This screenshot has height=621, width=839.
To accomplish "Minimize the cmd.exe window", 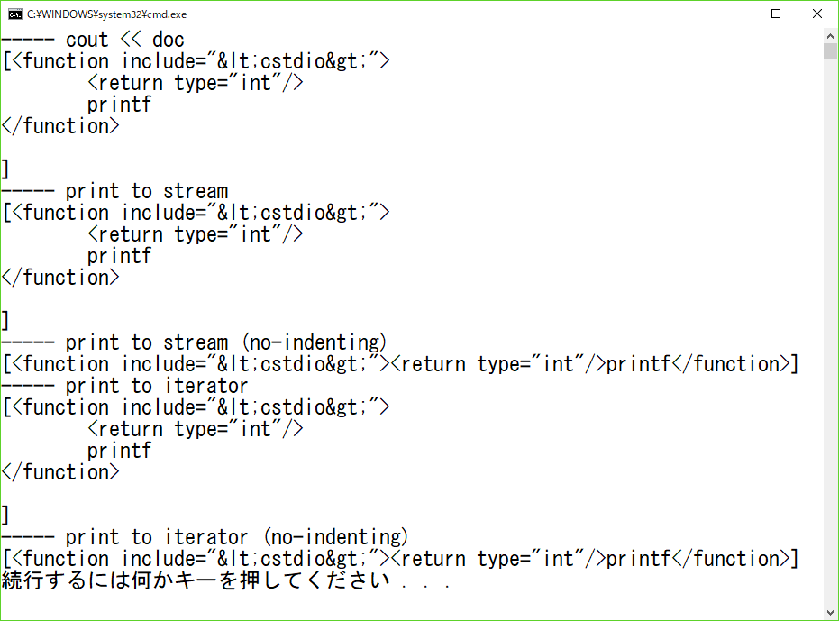I will (x=734, y=14).
